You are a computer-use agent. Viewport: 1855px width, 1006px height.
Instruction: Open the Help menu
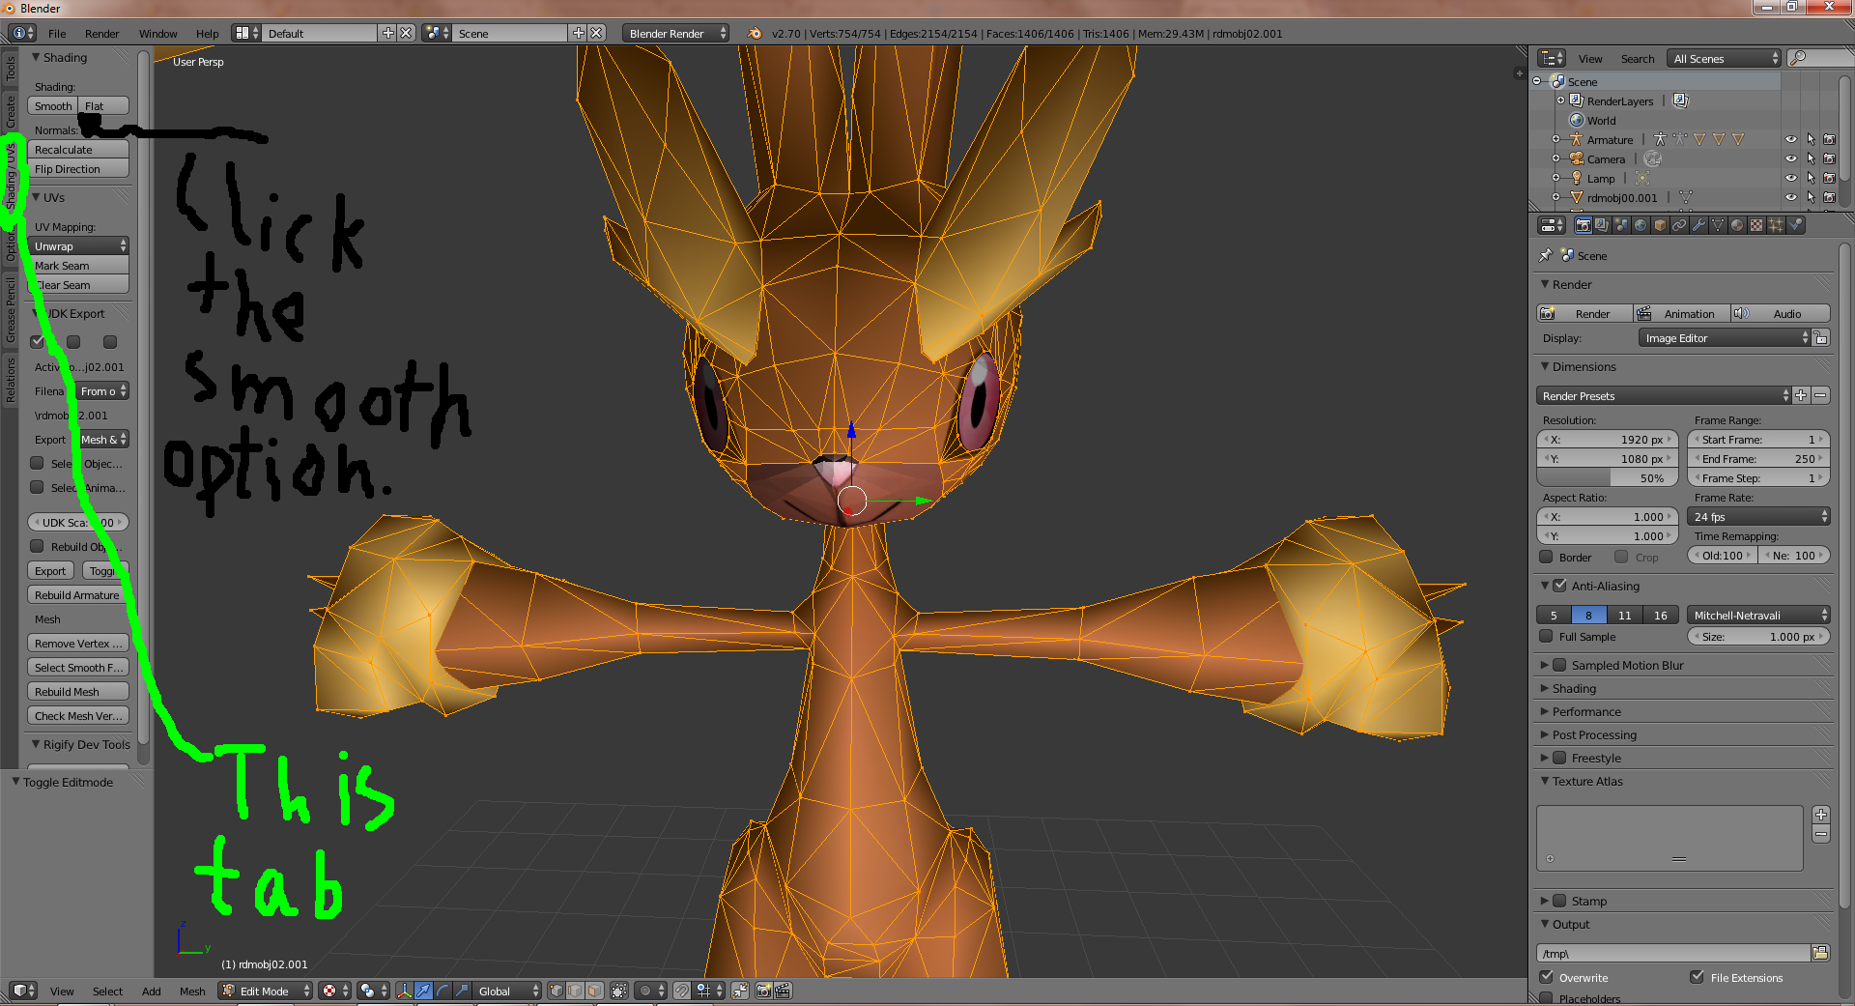pyautogui.click(x=207, y=33)
